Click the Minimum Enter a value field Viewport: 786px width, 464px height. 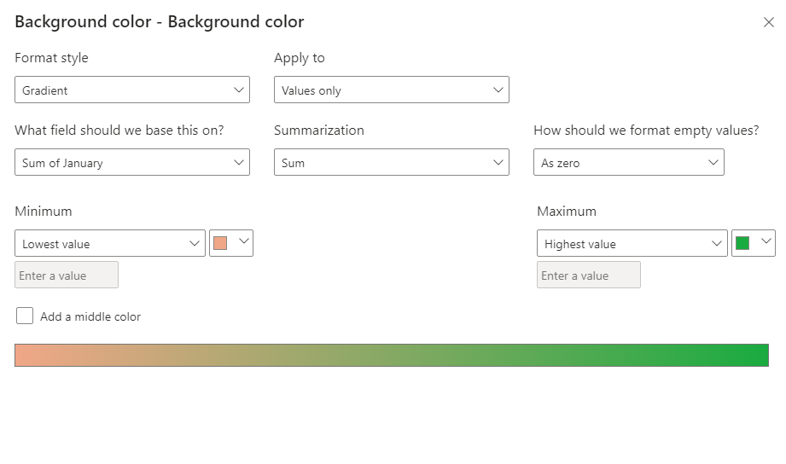coord(67,275)
